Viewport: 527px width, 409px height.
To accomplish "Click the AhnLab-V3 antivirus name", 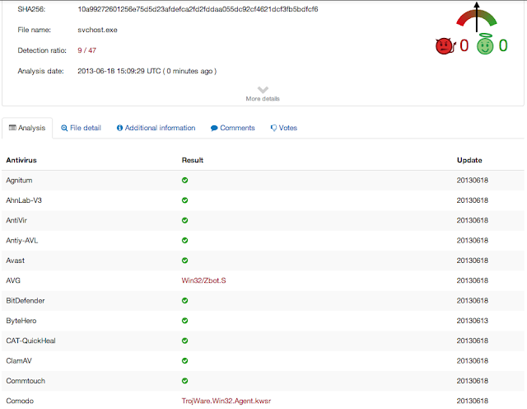I will click(x=24, y=200).
